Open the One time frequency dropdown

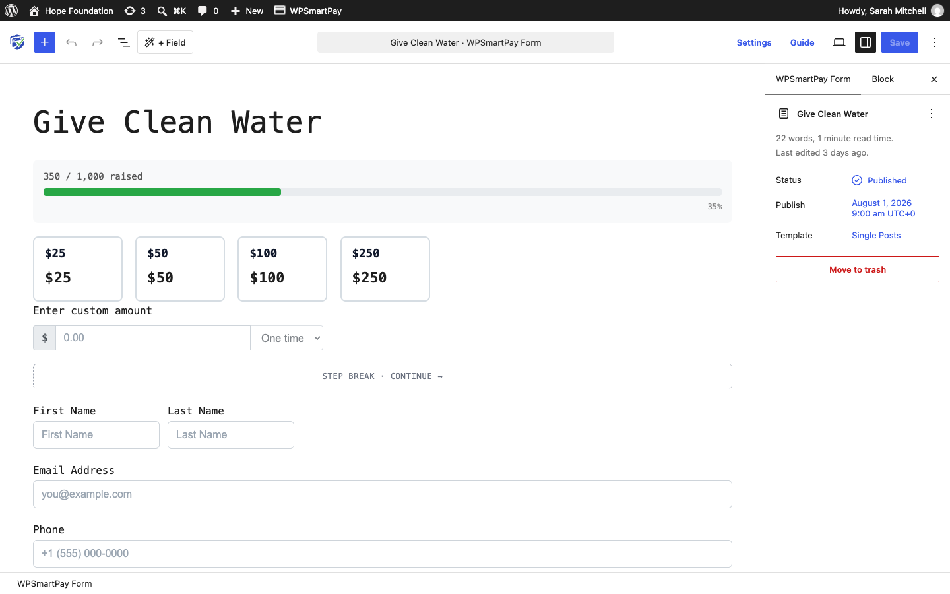[287, 338]
